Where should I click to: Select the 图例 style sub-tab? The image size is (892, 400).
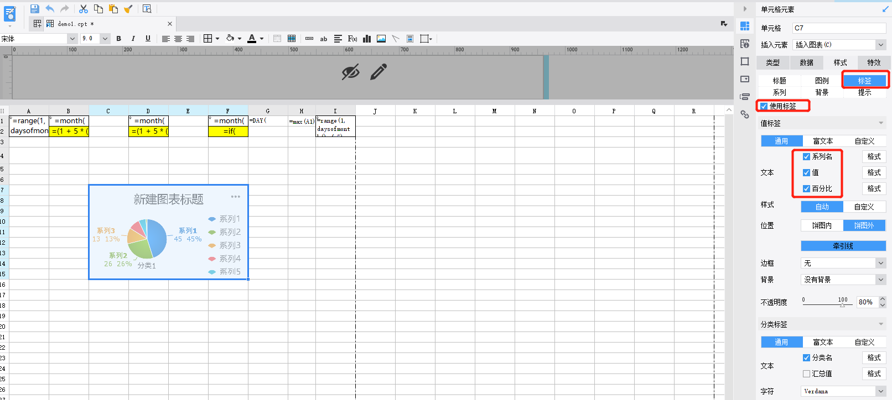tap(822, 81)
